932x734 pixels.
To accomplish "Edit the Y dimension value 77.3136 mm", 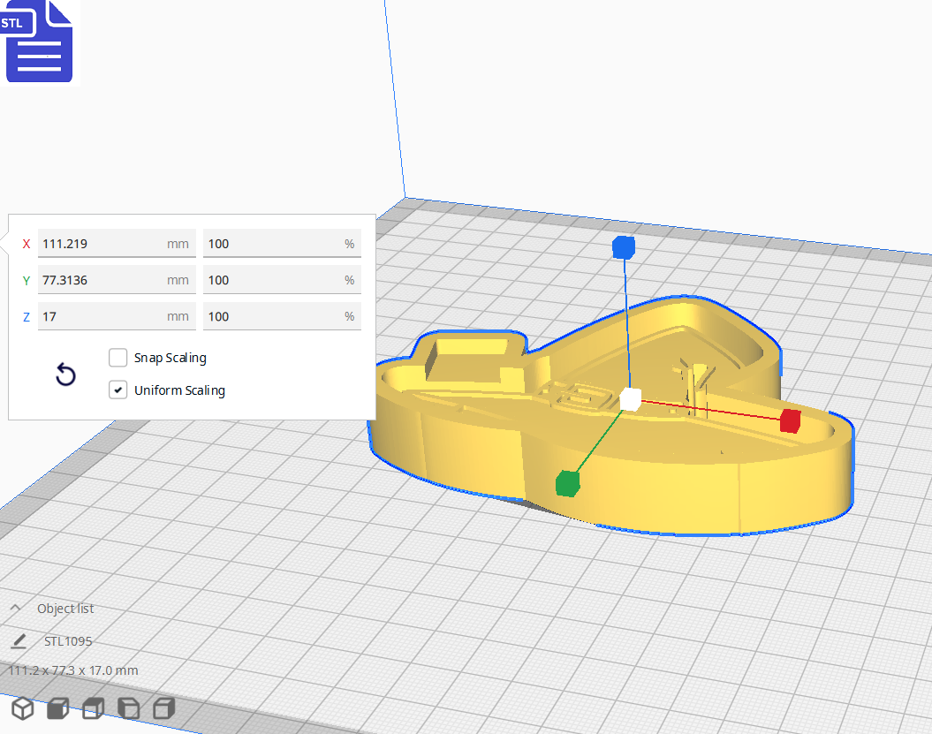I will pyautogui.click(x=115, y=279).
